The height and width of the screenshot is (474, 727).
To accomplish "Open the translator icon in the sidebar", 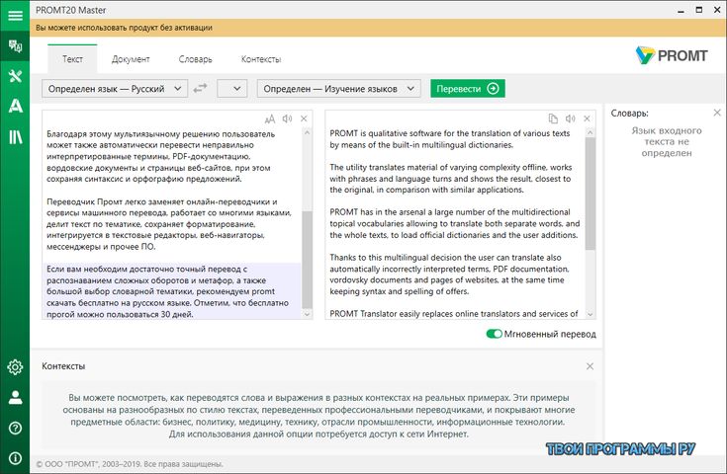I will tap(15, 45).
